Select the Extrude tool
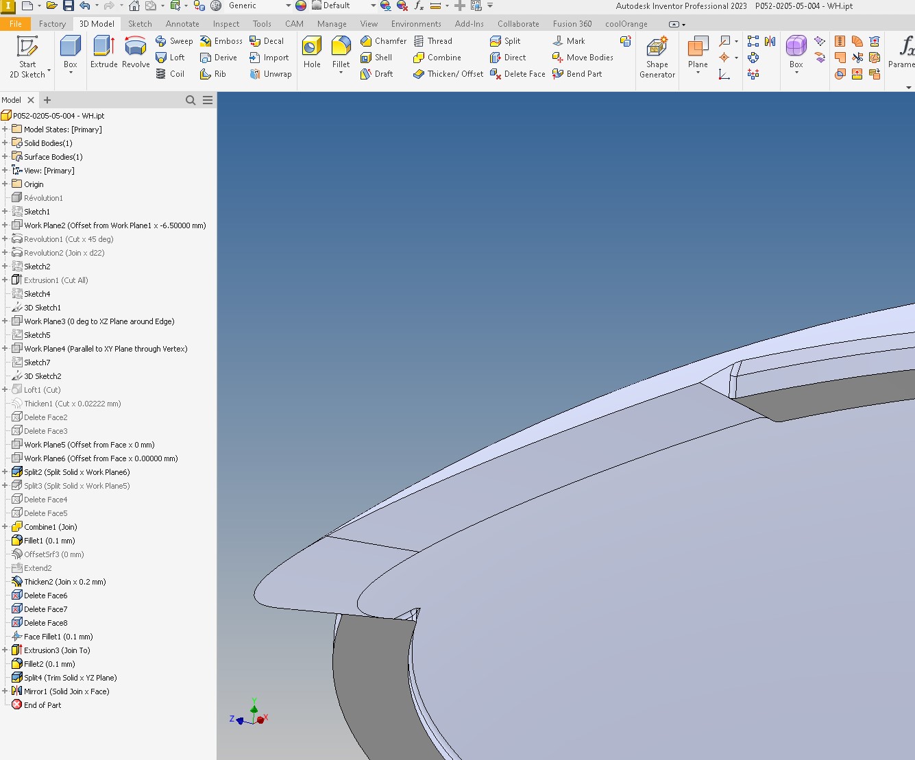The image size is (915, 760). [x=103, y=53]
